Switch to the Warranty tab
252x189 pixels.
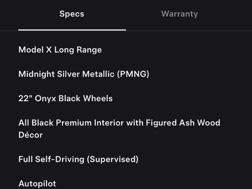point(179,14)
